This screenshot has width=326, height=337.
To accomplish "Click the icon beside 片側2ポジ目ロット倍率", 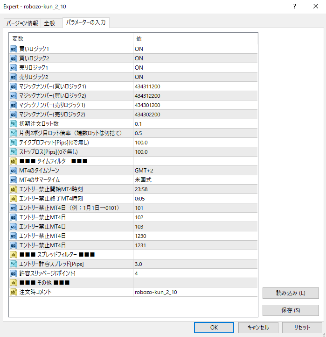I will pos(14,133).
